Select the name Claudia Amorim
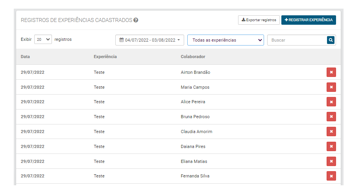351x190 pixels. click(196, 132)
